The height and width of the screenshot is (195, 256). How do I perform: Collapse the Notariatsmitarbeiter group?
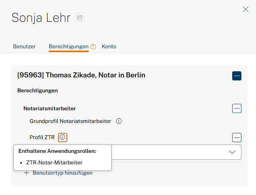(236, 108)
